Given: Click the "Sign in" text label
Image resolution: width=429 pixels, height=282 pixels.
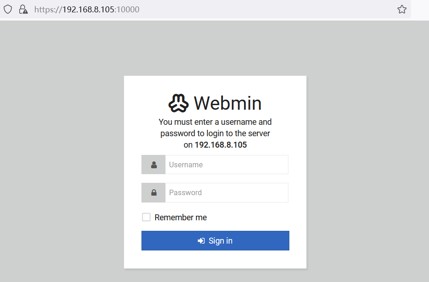Looking at the screenshot, I should 221,241.
